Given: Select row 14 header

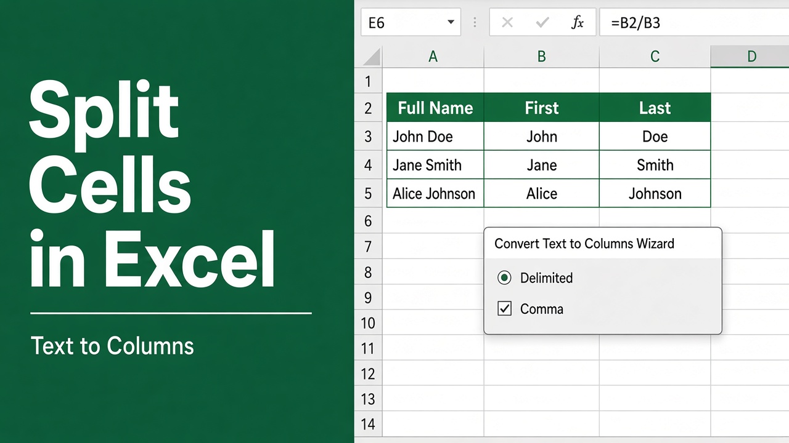Looking at the screenshot, I should point(369,424).
